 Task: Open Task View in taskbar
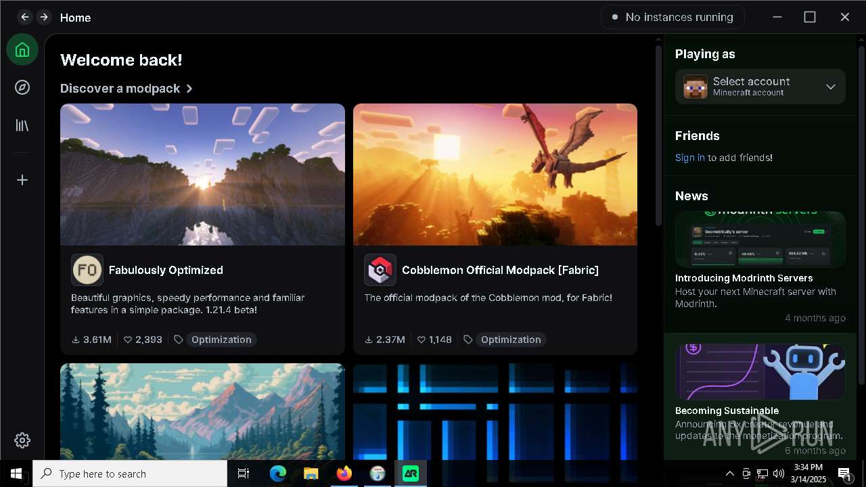pyautogui.click(x=244, y=473)
